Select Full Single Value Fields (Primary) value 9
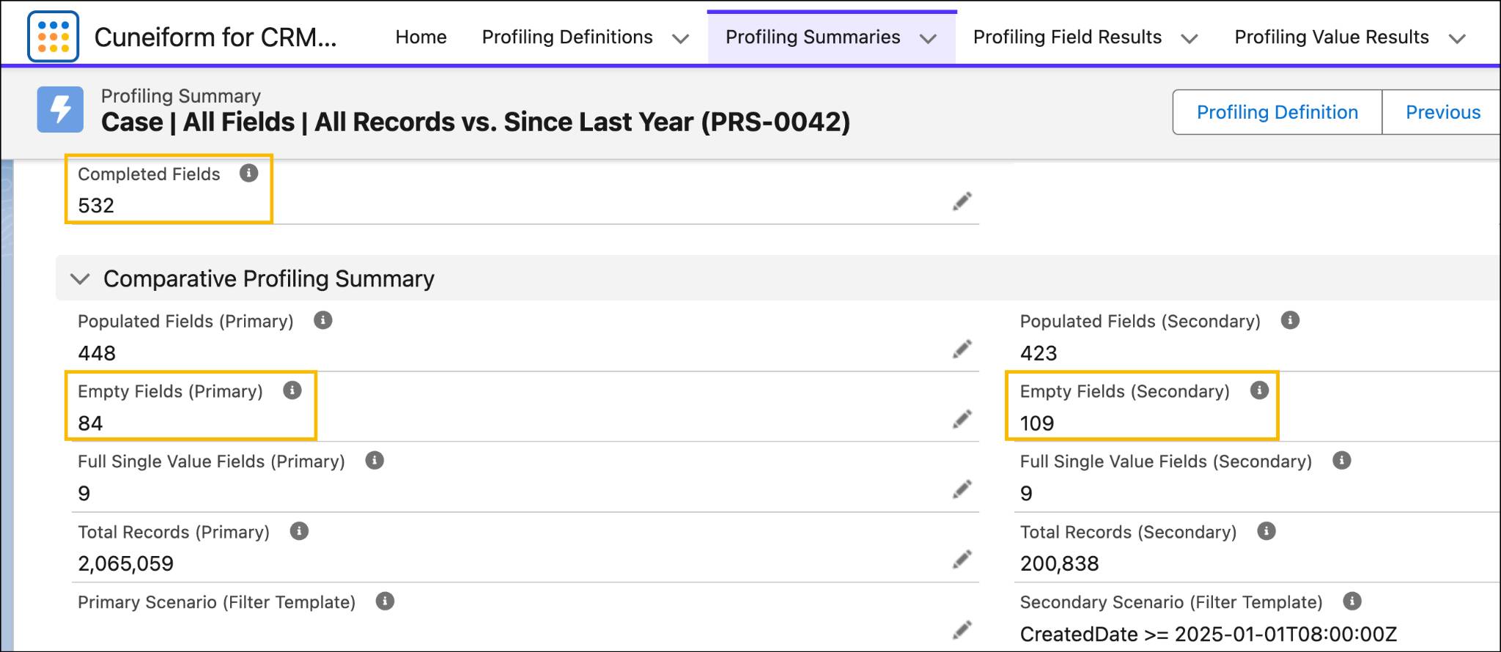The image size is (1501, 652). tap(84, 493)
